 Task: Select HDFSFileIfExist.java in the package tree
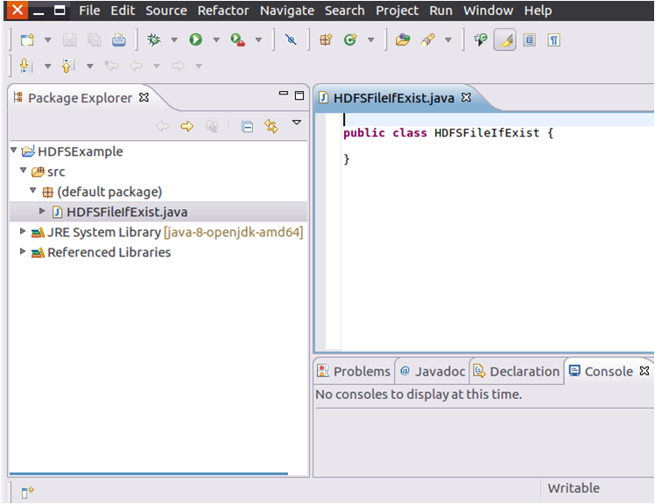point(126,212)
